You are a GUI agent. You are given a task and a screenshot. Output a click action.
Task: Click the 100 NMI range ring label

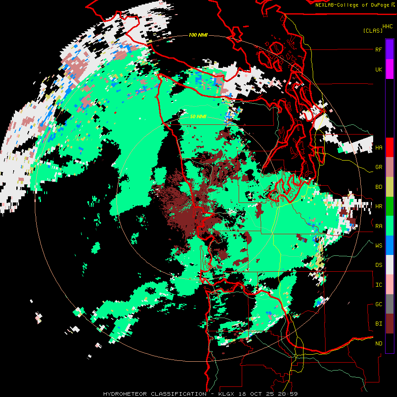tap(198, 35)
